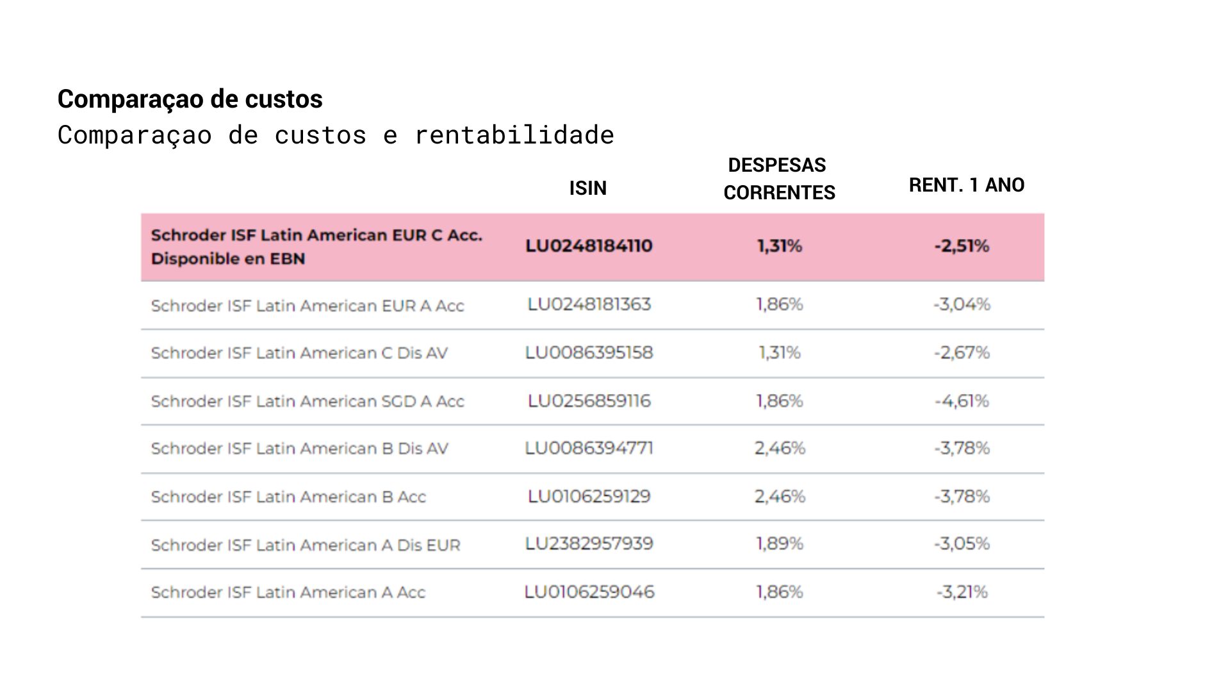
Task: Click the -2,51% return in the pink row
Action: point(961,246)
